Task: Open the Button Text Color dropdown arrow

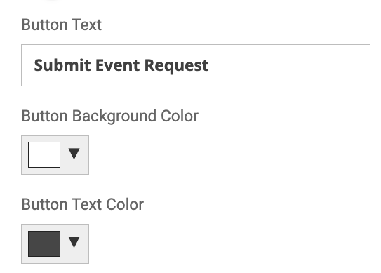Action: pos(74,242)
